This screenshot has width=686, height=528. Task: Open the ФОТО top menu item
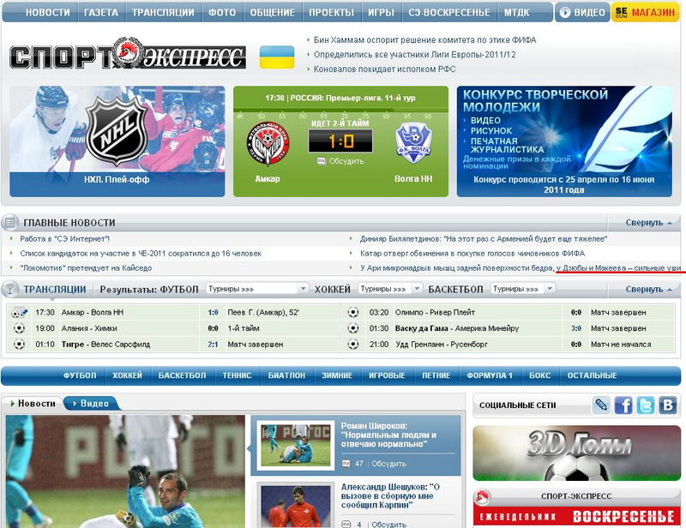coord(222,13)
